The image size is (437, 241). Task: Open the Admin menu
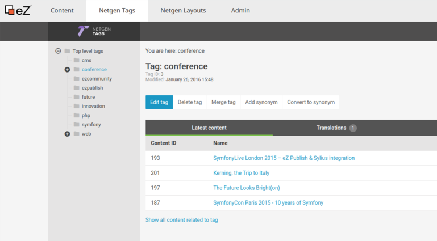240,11
